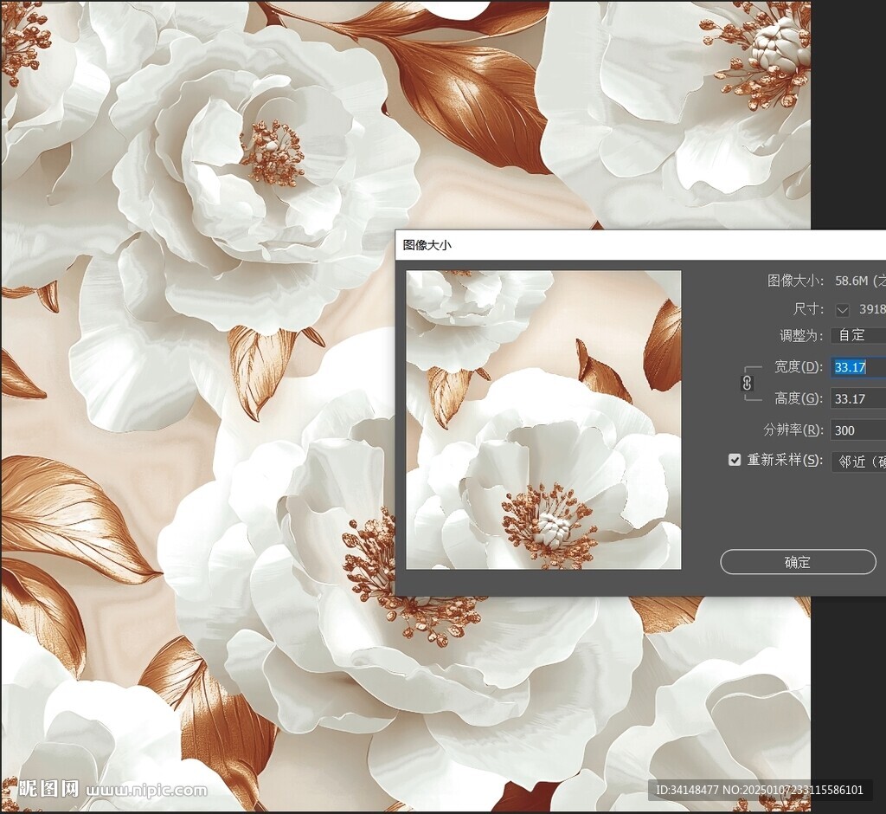Click into the 宽度 value field
Image resolution: width=886 pixels, height=814 pixels.
(857, 367)
